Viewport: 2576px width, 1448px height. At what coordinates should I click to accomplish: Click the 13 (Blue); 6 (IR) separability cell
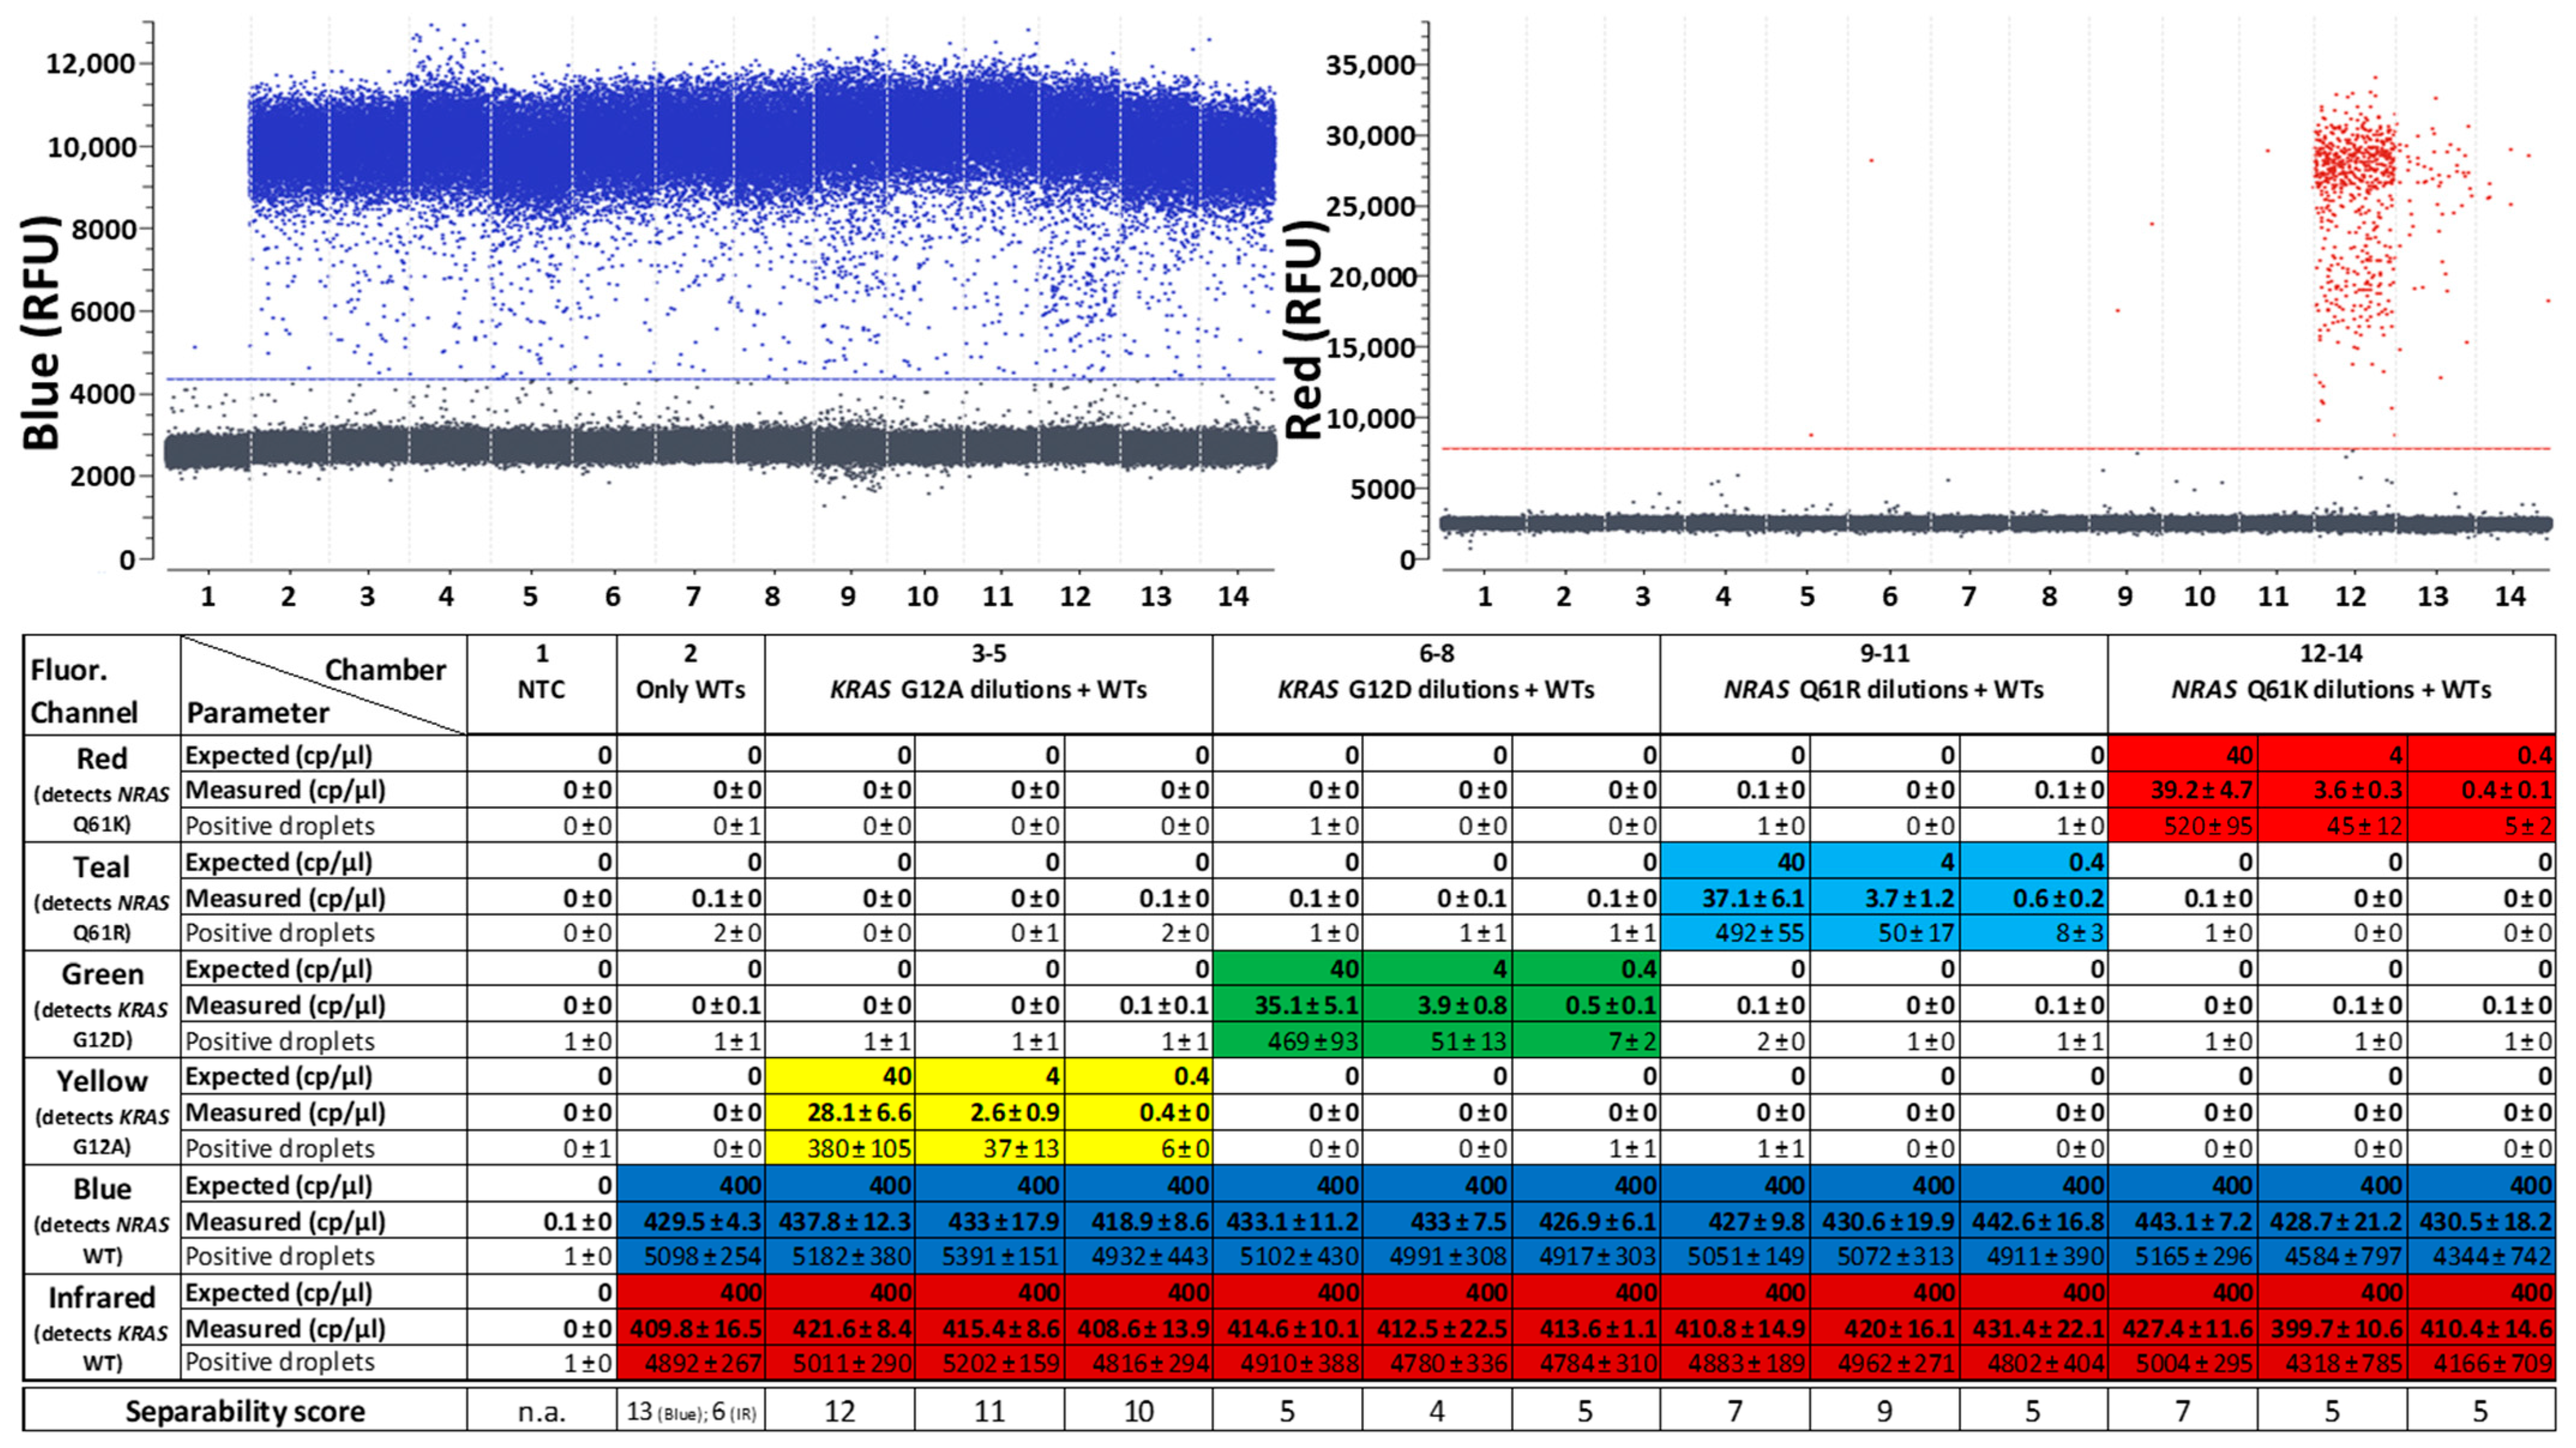coord(691,1411)
